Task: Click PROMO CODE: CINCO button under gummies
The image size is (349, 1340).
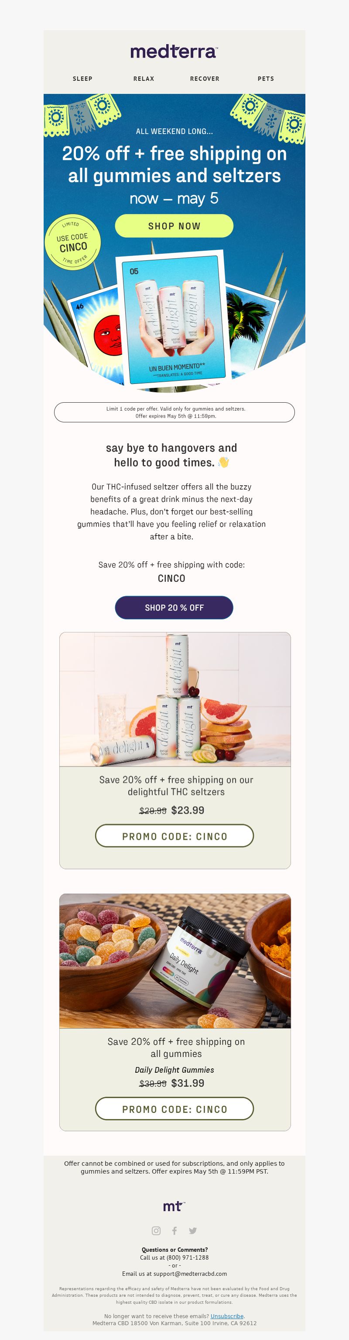Action: pos(174,1109)
